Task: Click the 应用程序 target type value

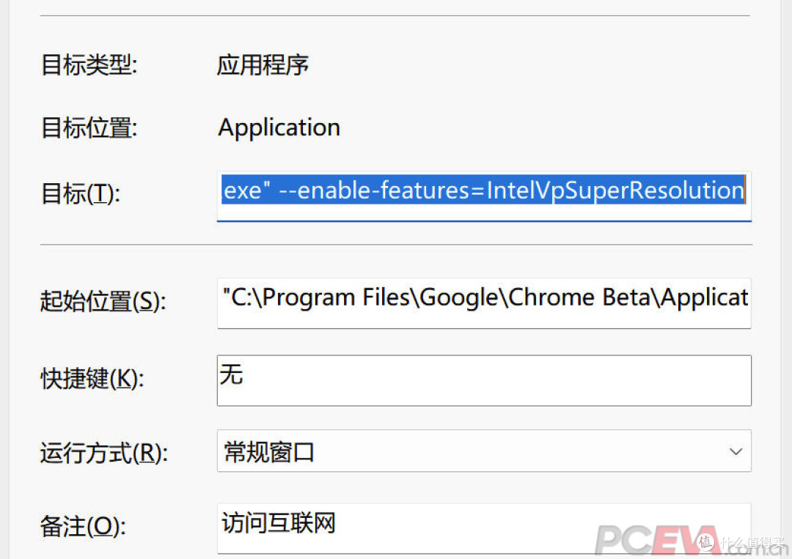Action: pos(263,64)
